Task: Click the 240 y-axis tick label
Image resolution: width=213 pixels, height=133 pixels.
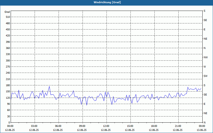Action: [x=8, y=73]
